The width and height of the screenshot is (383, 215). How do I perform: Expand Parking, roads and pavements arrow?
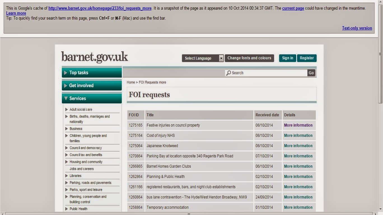(67, 183)
